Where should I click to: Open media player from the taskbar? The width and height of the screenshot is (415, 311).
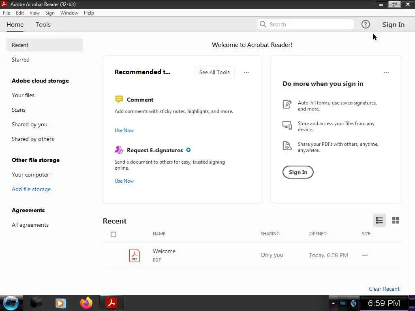coord(61,303)
